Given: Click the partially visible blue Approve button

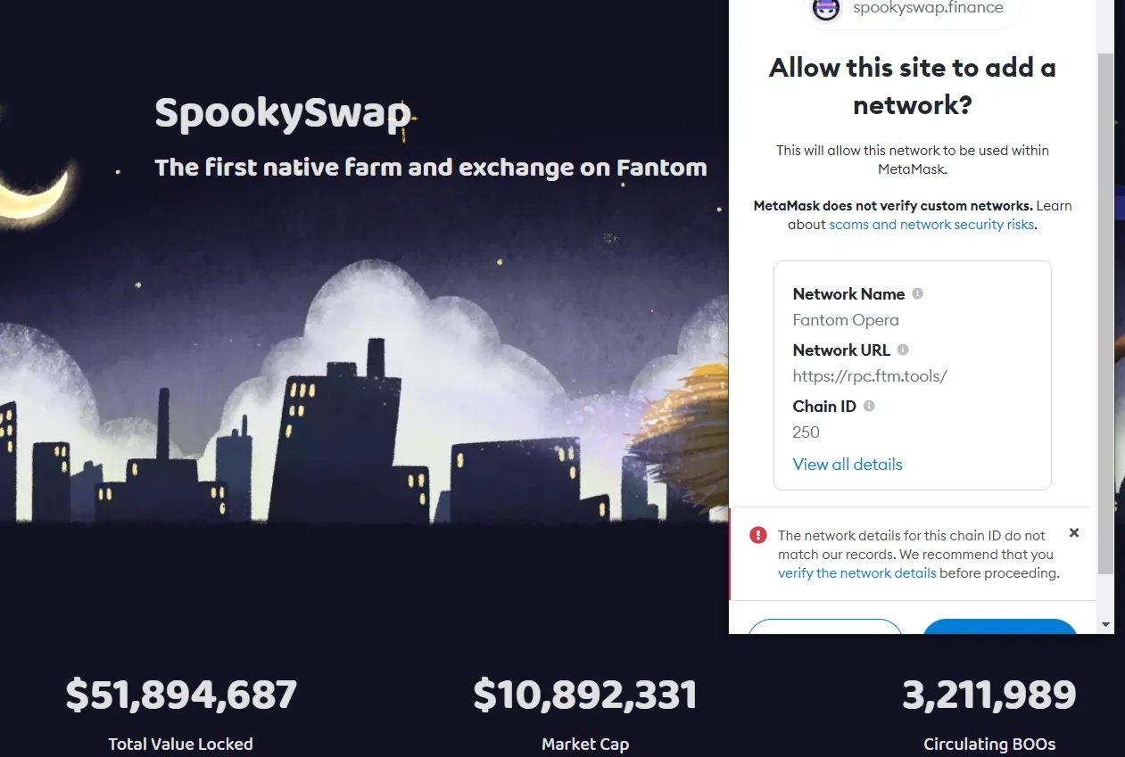Looking at the screenshot, I should (x=1000, y=626).
